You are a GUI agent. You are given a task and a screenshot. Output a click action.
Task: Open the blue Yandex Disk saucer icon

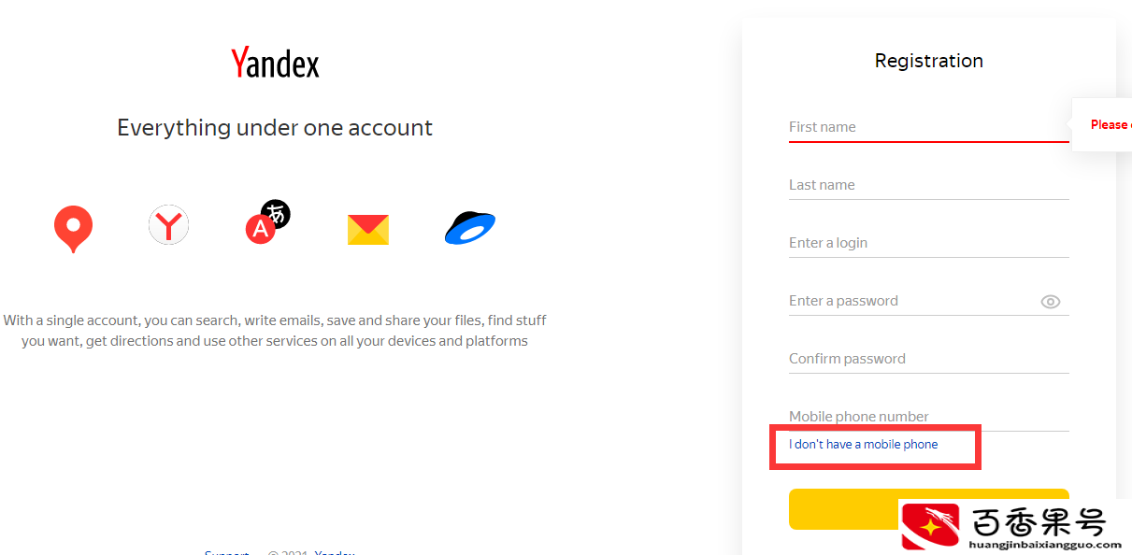pyautogui.click(x=470, y=227)
